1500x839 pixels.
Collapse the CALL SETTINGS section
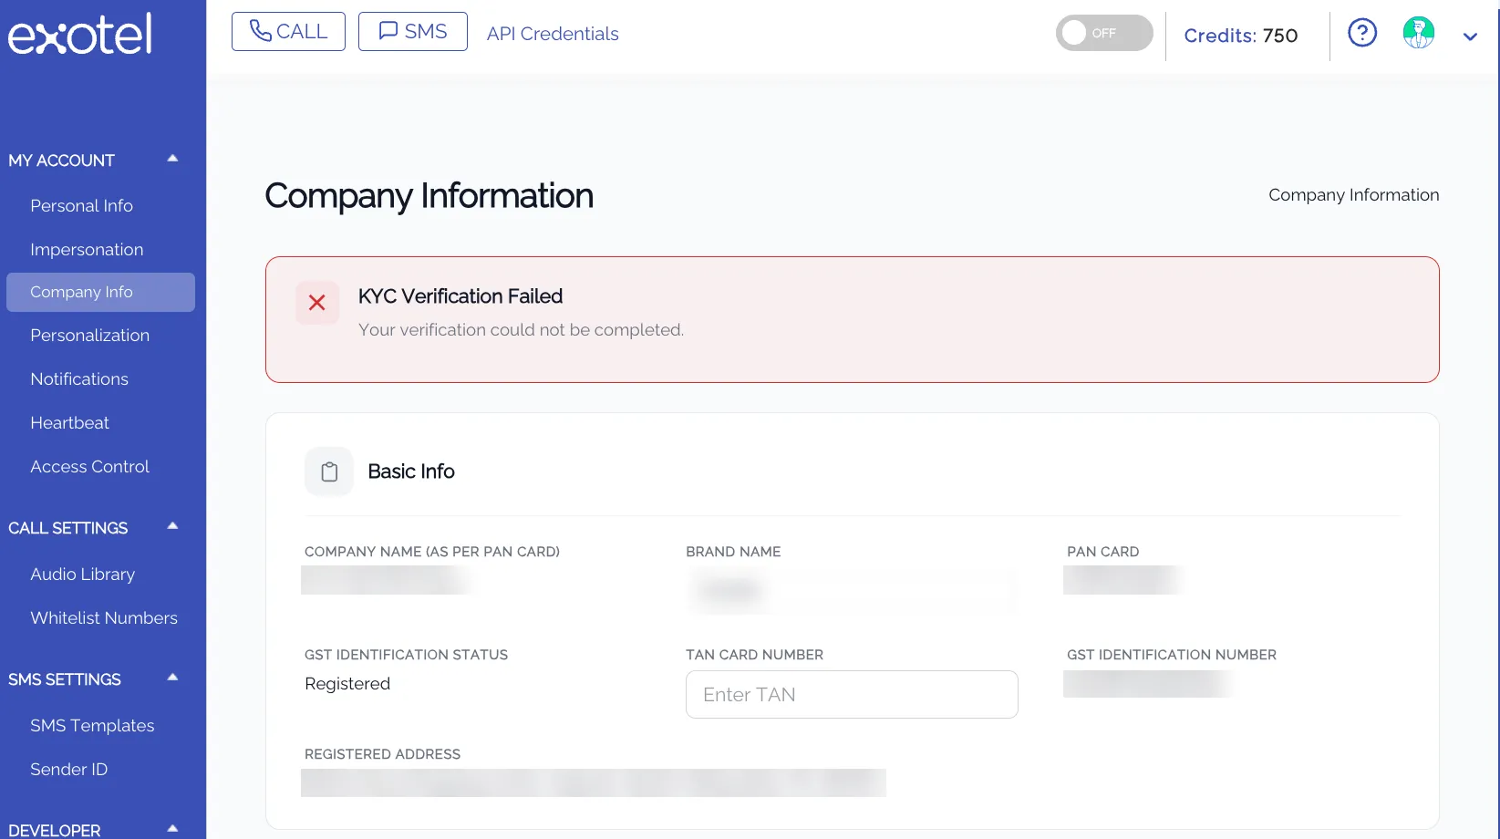[x=172, y=526]
